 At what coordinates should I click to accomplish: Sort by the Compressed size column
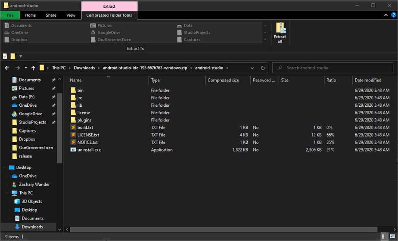pos(223,80)
